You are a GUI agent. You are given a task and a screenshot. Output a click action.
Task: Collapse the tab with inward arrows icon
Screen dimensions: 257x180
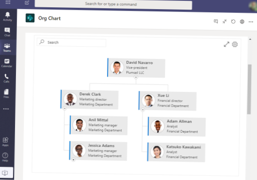click(x=225, y=22)
